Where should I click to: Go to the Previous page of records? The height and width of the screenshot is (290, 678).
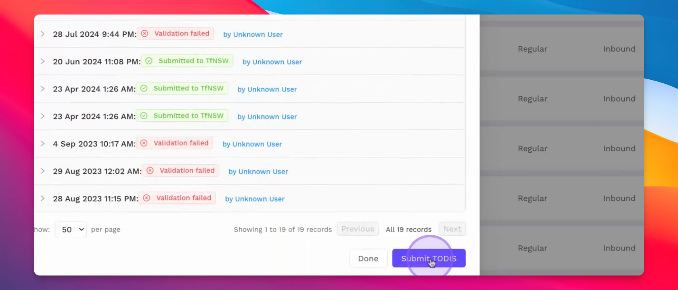click(x=358, y=229)
